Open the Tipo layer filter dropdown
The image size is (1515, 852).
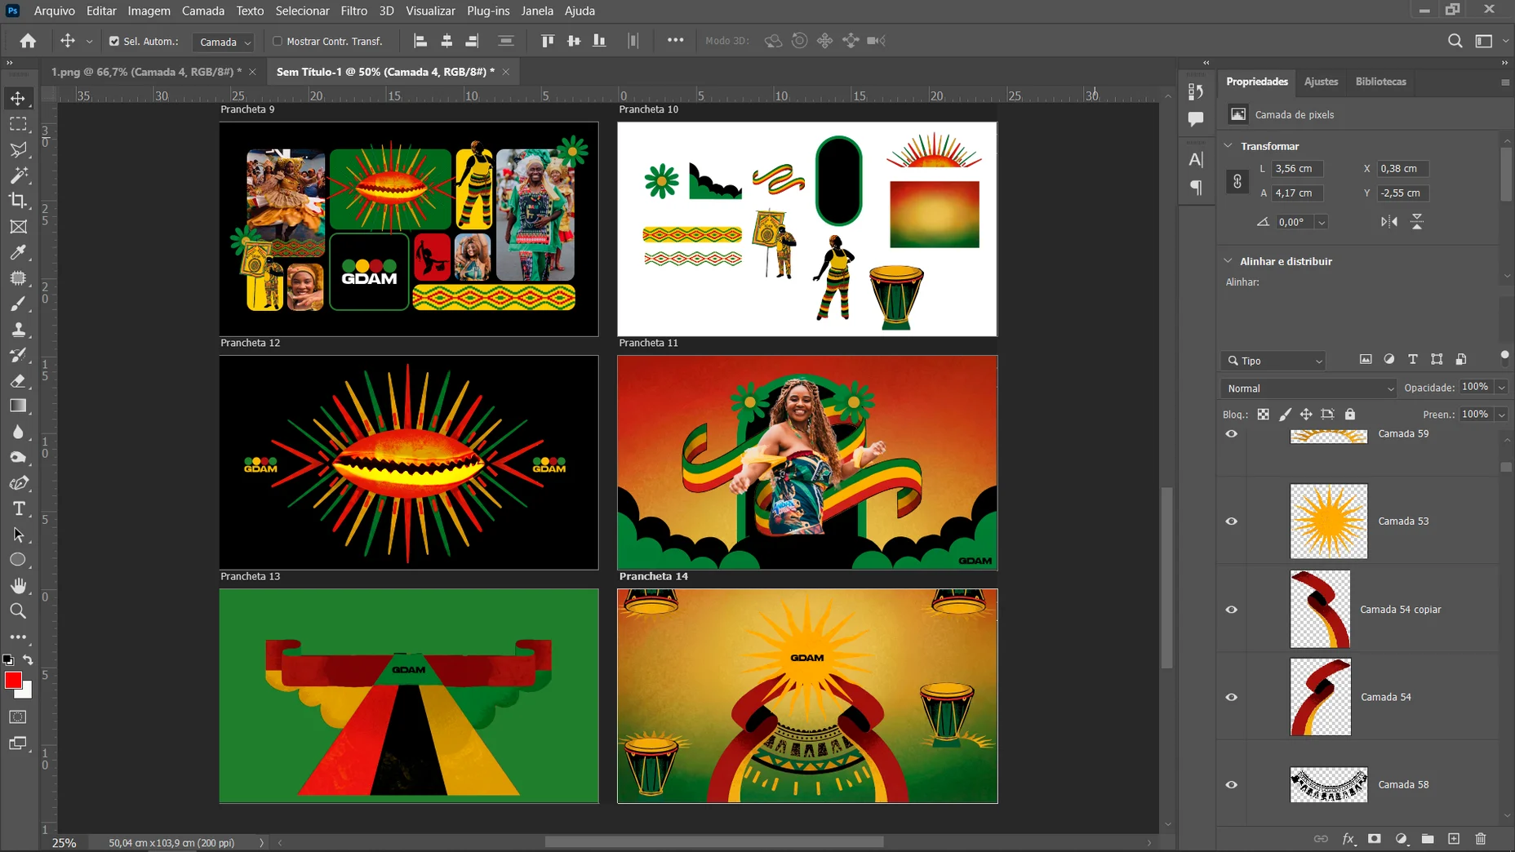(1273, 361)
